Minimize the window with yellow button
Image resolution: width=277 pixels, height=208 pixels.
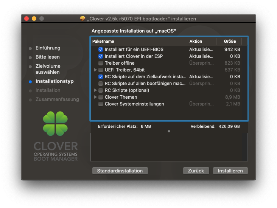coord(34,19)
